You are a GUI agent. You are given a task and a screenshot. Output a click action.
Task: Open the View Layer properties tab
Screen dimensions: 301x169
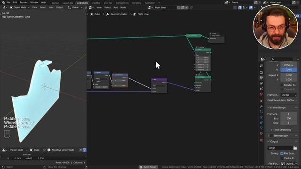pos(261,84)
